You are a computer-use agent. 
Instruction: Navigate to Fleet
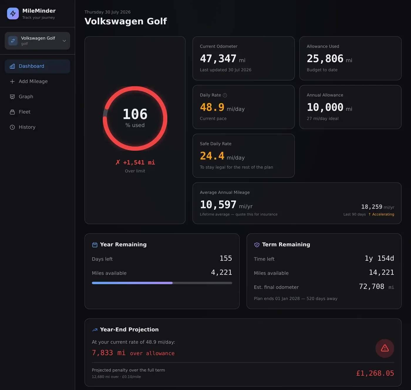coord(37,112)
